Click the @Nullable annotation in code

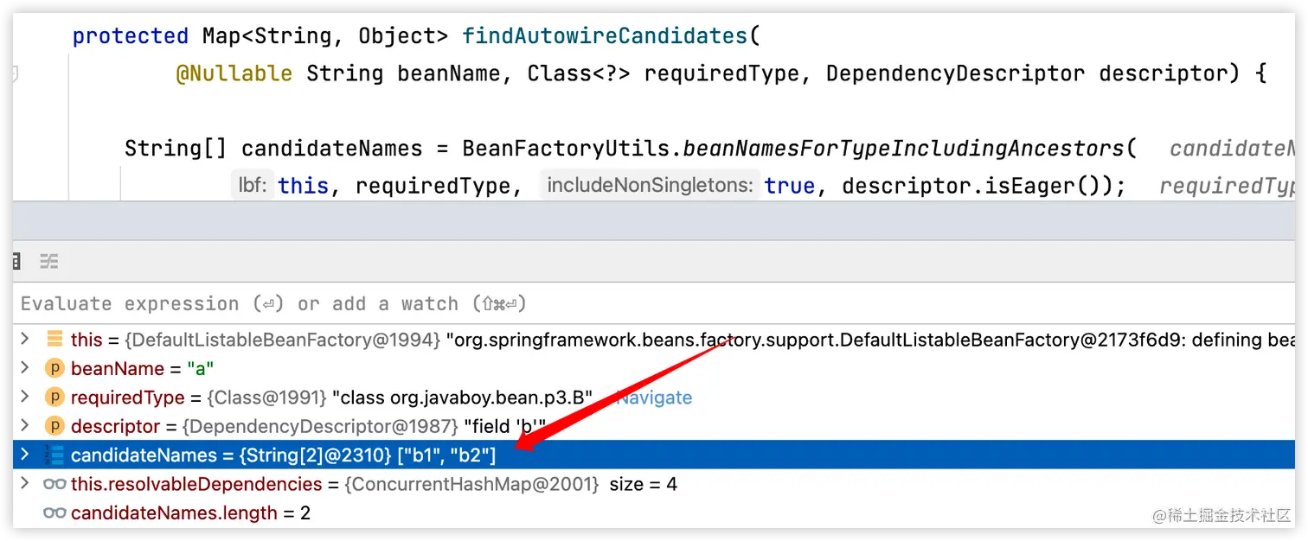pos(234,73)
